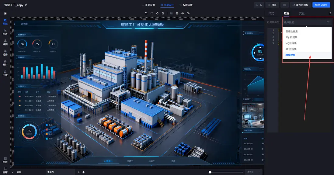Choose MQ数据集 from the dropdown
334x175 pixels.
pyautogui.click(x=307, y=43)
